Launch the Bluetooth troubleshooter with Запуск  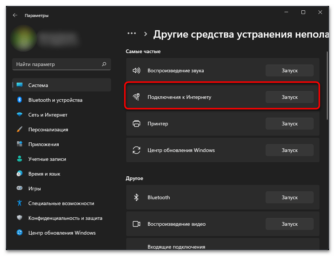pyautogui.click(x=289, y=197)
